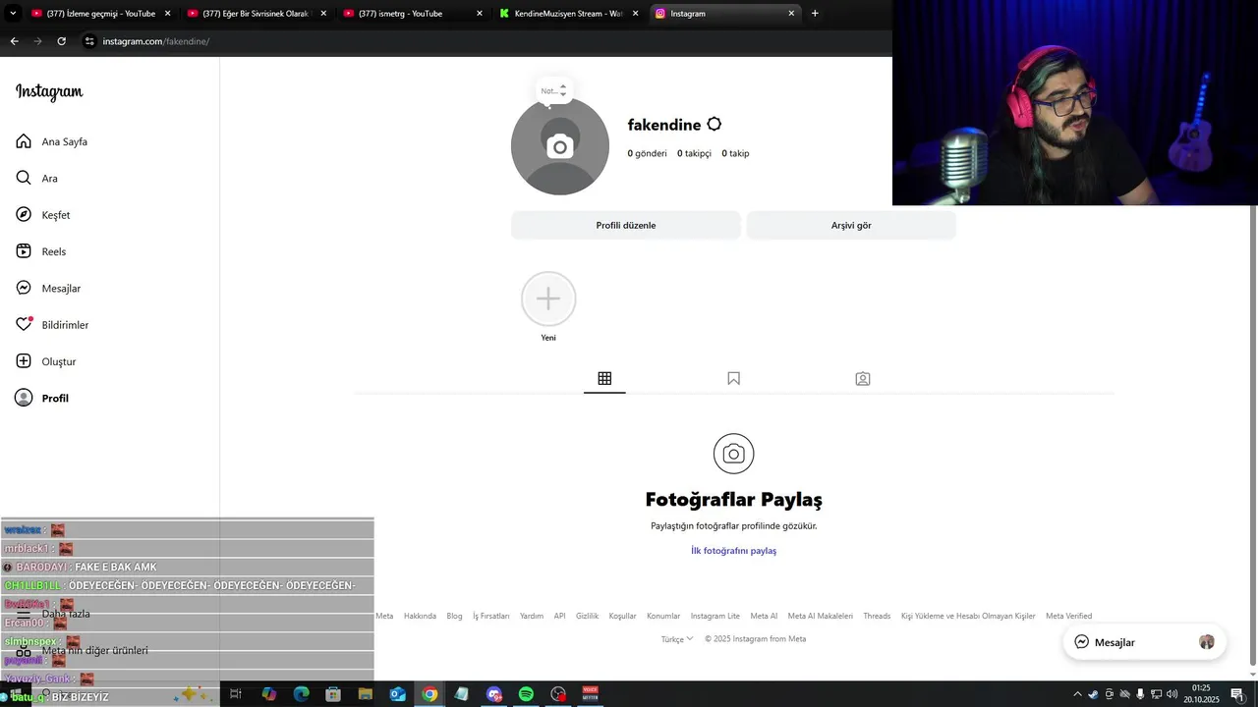The height and width of the screenshot is (707, 1258).
Task: Add a new highlight with Yeni plus circle
Action: point(548,299)
